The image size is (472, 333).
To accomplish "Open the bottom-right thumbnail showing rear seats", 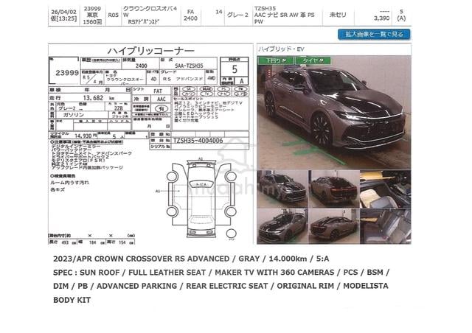I will click(x=385, y=226).
